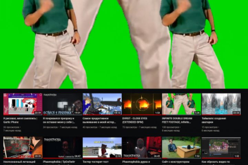The height and width of the screenshot is (165, 248).
Task: Click the title 'Сайт с конструктором'
Action: (176, 162)
